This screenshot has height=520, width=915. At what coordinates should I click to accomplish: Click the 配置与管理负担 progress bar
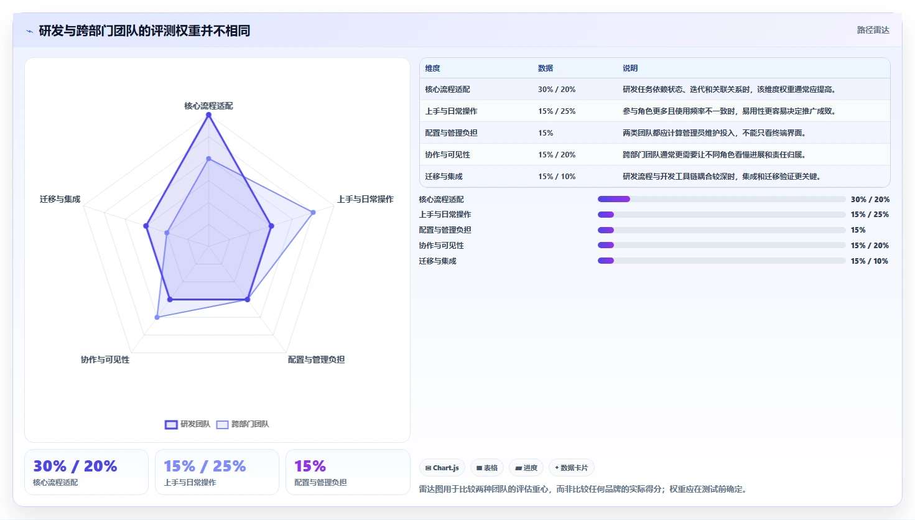[x=722, y=230]
